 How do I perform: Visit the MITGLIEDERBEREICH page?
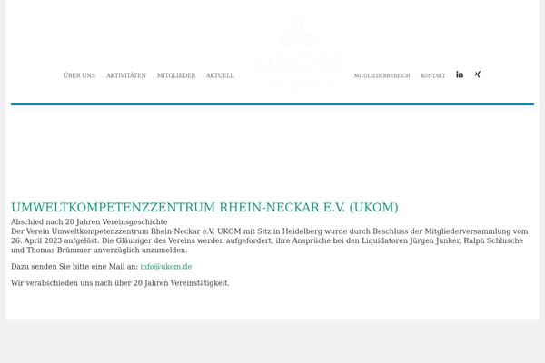[382, 75]
